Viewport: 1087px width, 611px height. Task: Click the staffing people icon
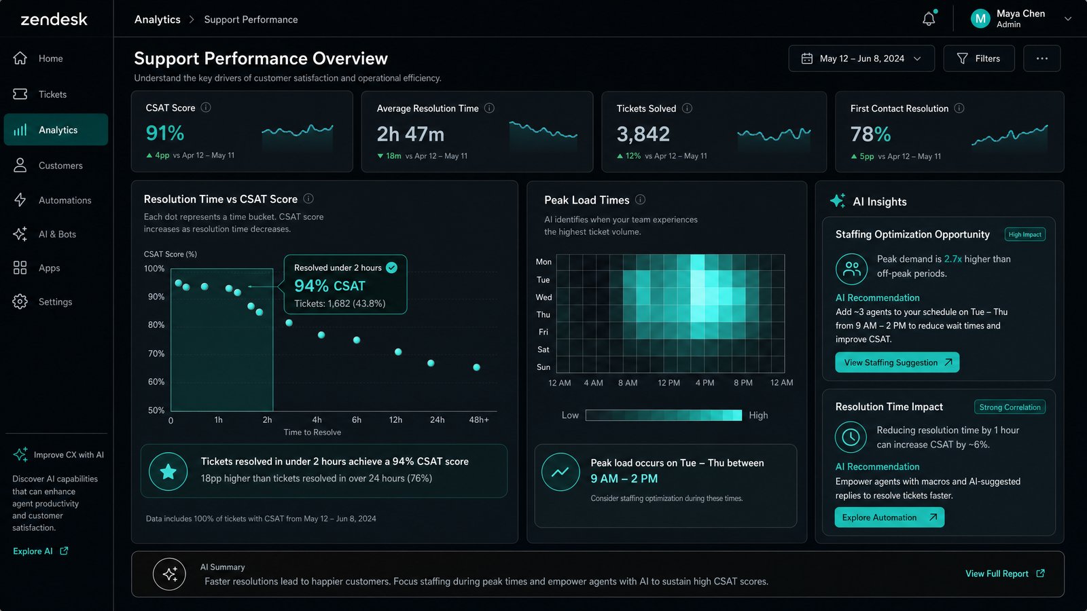851,269
